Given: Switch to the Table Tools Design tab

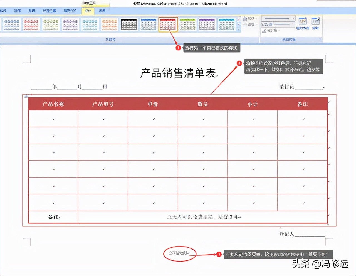Looking at the screenshot, I should coord(88,11).
